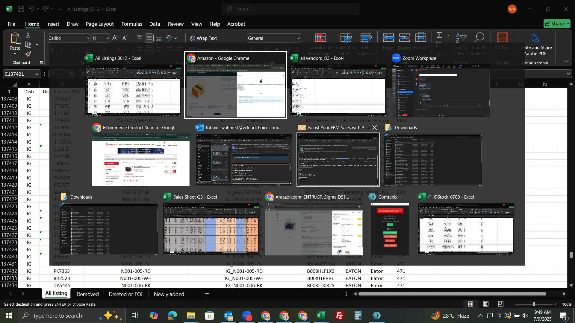Viewport: 575px width, 323px height.
Task: Click the Insert cells icon
Action: click(x=388, y=38)
